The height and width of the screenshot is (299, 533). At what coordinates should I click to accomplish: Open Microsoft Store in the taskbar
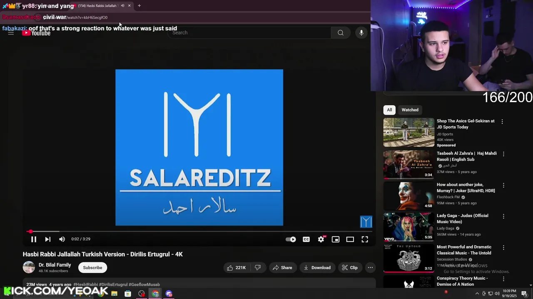(x=128, y=294)
